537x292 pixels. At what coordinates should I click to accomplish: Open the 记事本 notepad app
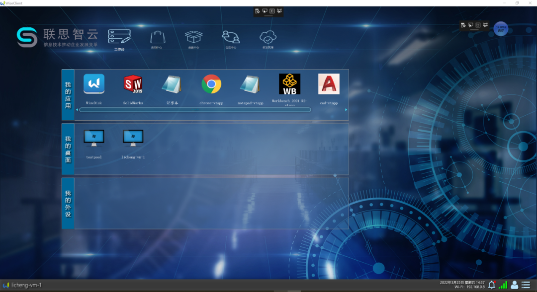[172, 84]
